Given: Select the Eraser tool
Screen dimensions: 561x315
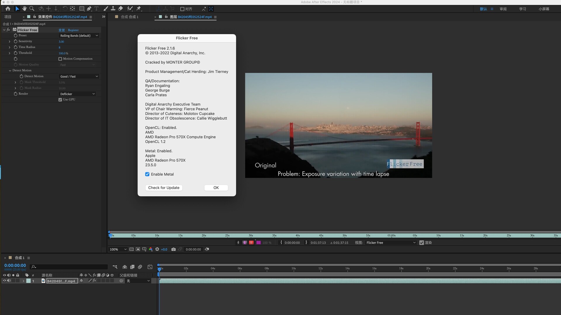Looking at the screenshot, I should [x=120, y=9].
